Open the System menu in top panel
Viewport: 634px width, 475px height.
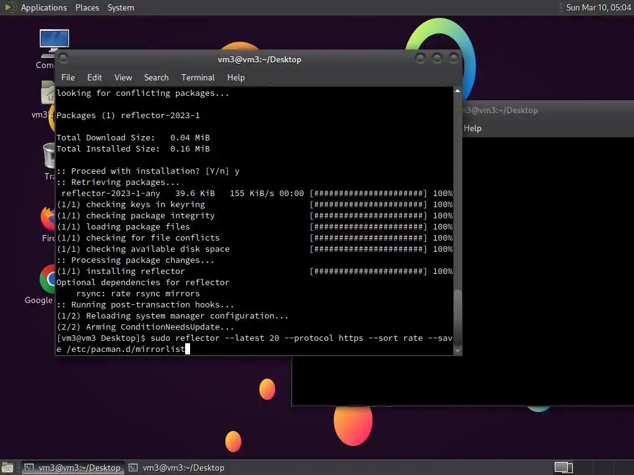click(121, 7)
